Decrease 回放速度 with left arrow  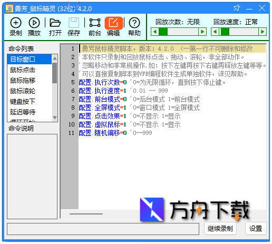pos(215,32)
